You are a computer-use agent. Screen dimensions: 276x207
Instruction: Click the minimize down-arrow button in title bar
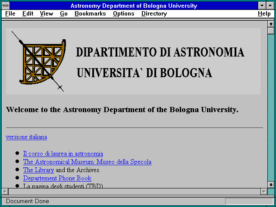coord(262,6)
